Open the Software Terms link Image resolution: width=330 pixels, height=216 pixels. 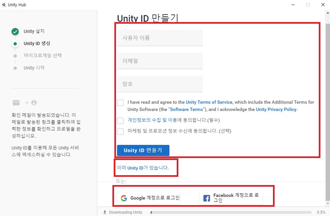click(187, 109)
